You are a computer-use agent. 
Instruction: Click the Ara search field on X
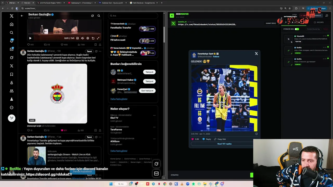pos(133,16)
